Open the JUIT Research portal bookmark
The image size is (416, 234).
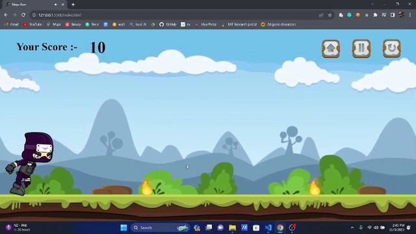(x=239, y=25)
